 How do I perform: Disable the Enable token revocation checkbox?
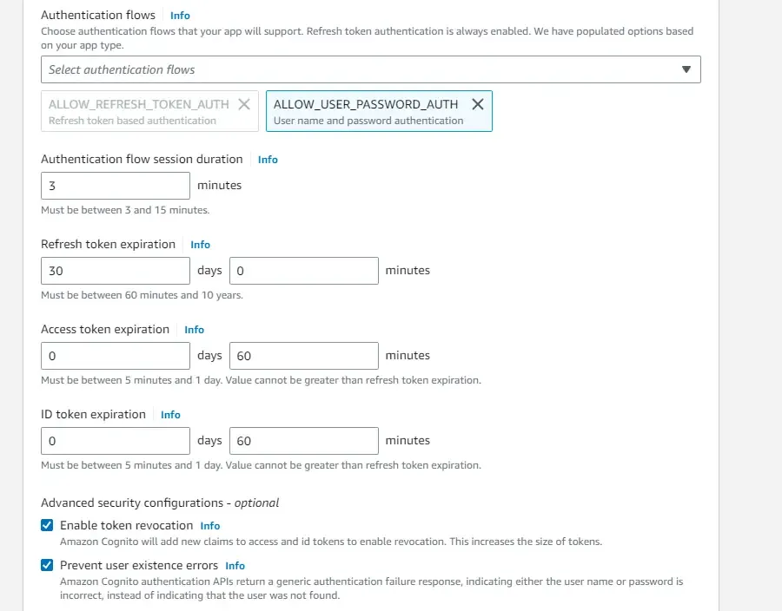pyautogui.click(x=47, y=525)
